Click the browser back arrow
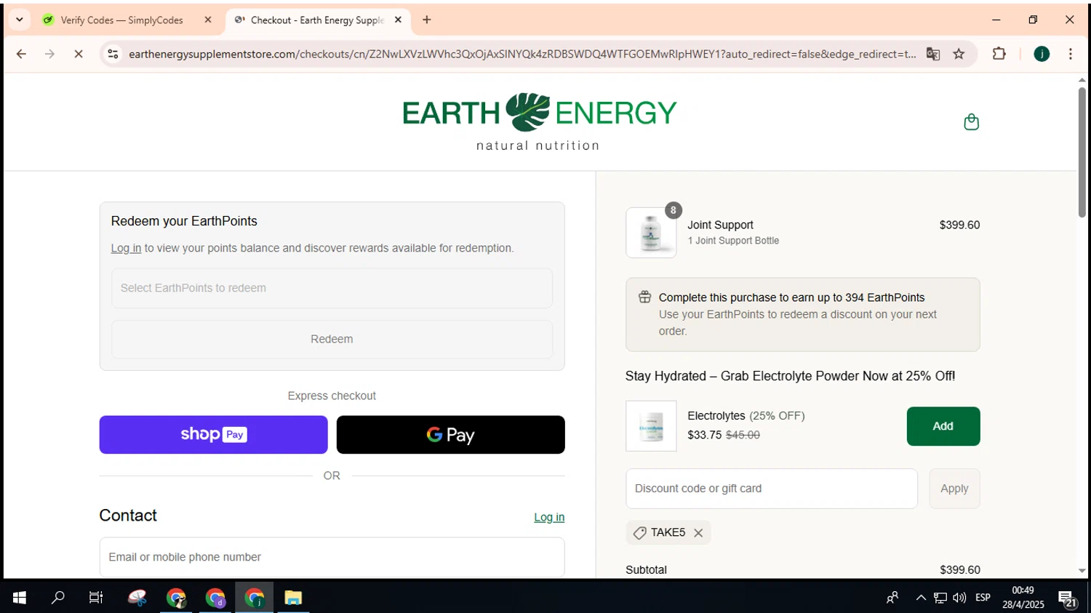1091x613 pixels. tap(21, 54)
